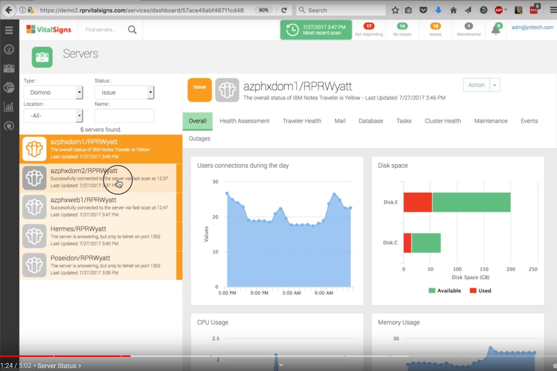Expand the Action button dropdown arrow
This screenshot has width=557, height=371.
tap(495, 85)
